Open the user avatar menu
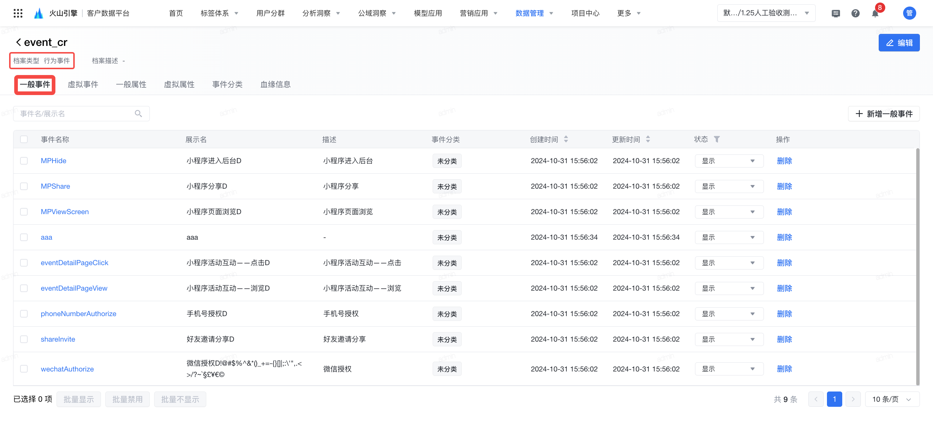The image size is (933, 421). (909, 13)
